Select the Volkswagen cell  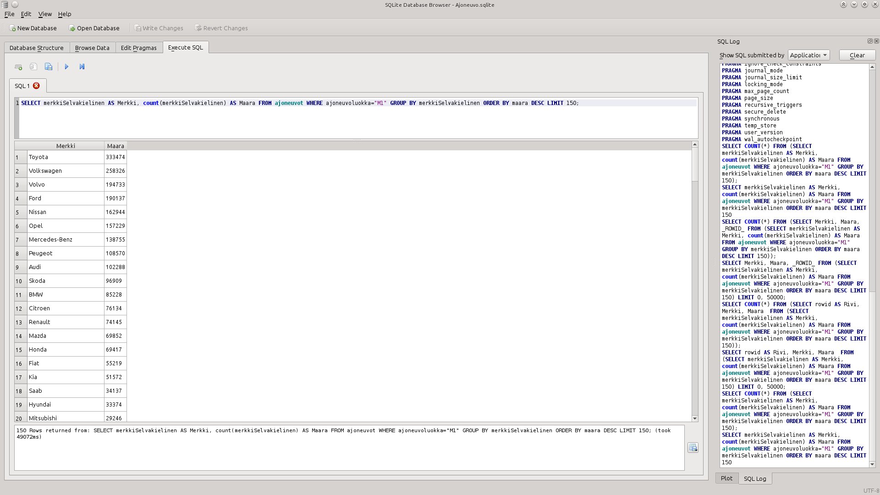(x=66, y=170)
